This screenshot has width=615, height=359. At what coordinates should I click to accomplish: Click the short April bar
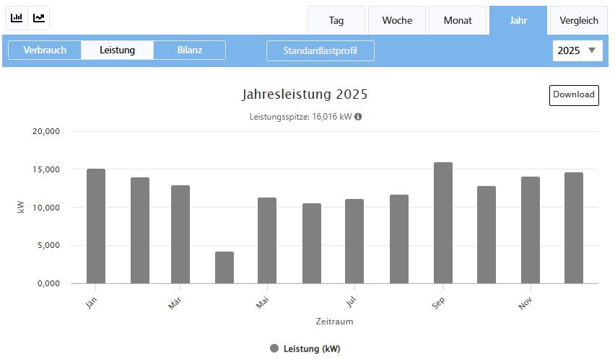(x=224, y=267)
